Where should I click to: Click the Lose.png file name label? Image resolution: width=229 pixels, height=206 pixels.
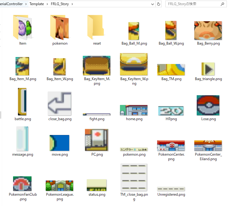point(208,119)
